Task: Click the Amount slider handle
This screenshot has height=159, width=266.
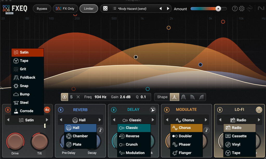Action: click(218, 9)
